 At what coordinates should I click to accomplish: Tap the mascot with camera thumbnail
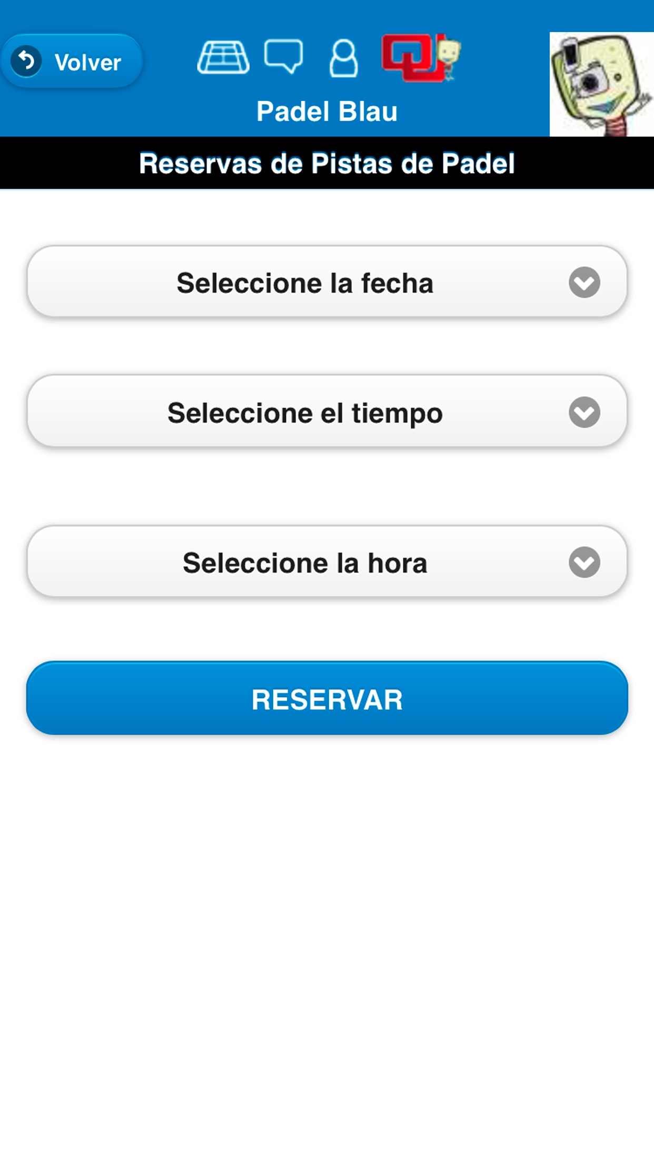(x=601, y=84)
